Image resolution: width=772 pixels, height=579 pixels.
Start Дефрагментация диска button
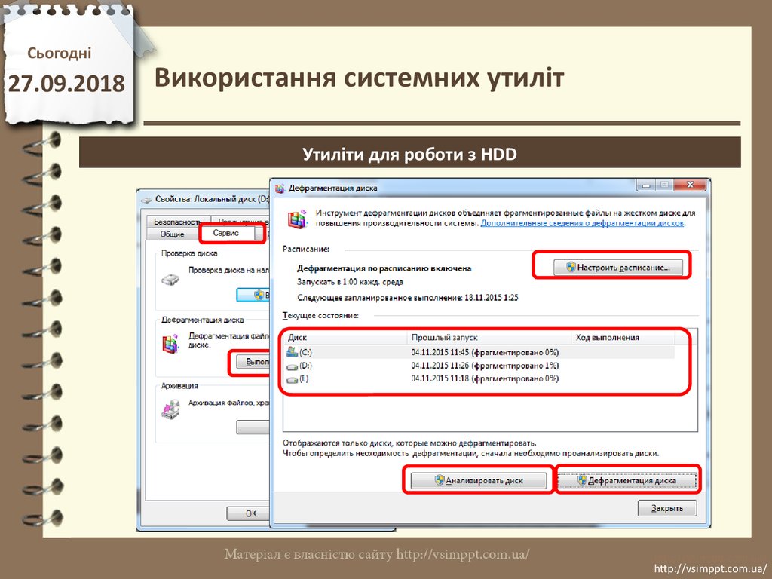[x=626, y=480]
